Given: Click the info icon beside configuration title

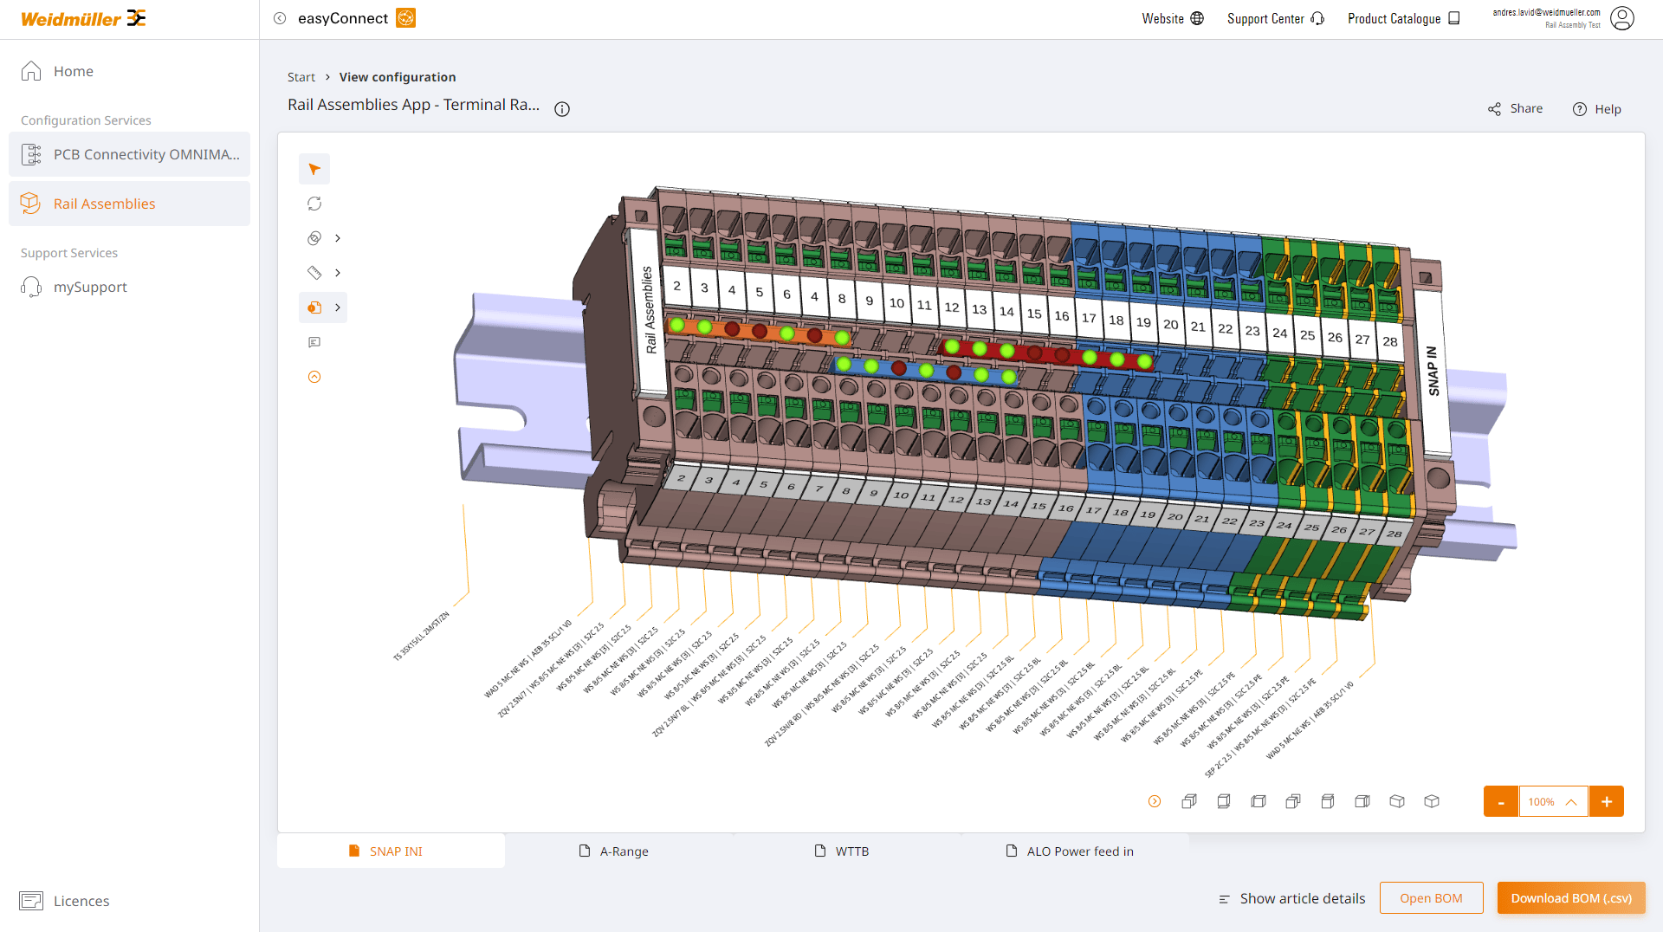Looking at the screenshot, I should (x=562, y=109).
